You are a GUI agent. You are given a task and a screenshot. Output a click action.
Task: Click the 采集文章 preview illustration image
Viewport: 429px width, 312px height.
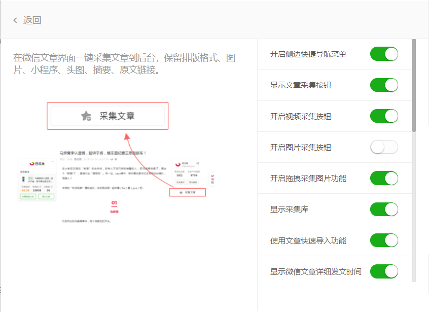[x=116, y=163]
